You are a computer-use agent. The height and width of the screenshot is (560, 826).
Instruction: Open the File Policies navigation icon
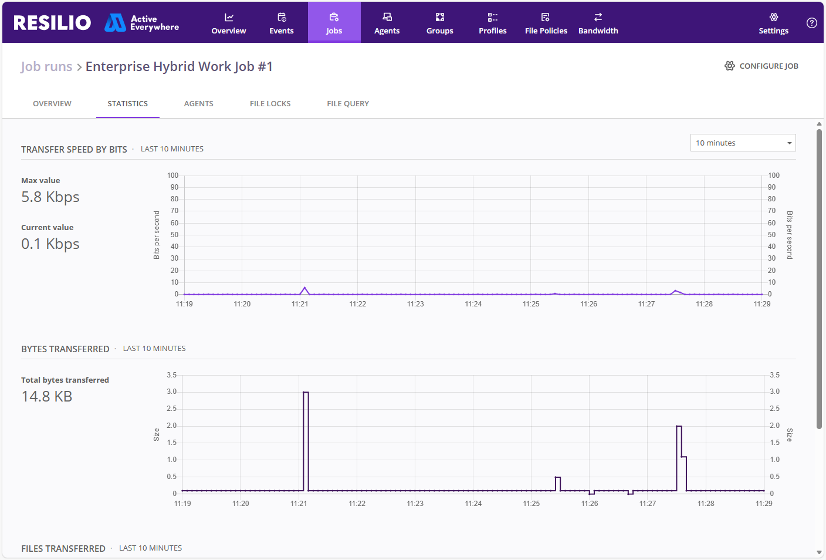546,18
